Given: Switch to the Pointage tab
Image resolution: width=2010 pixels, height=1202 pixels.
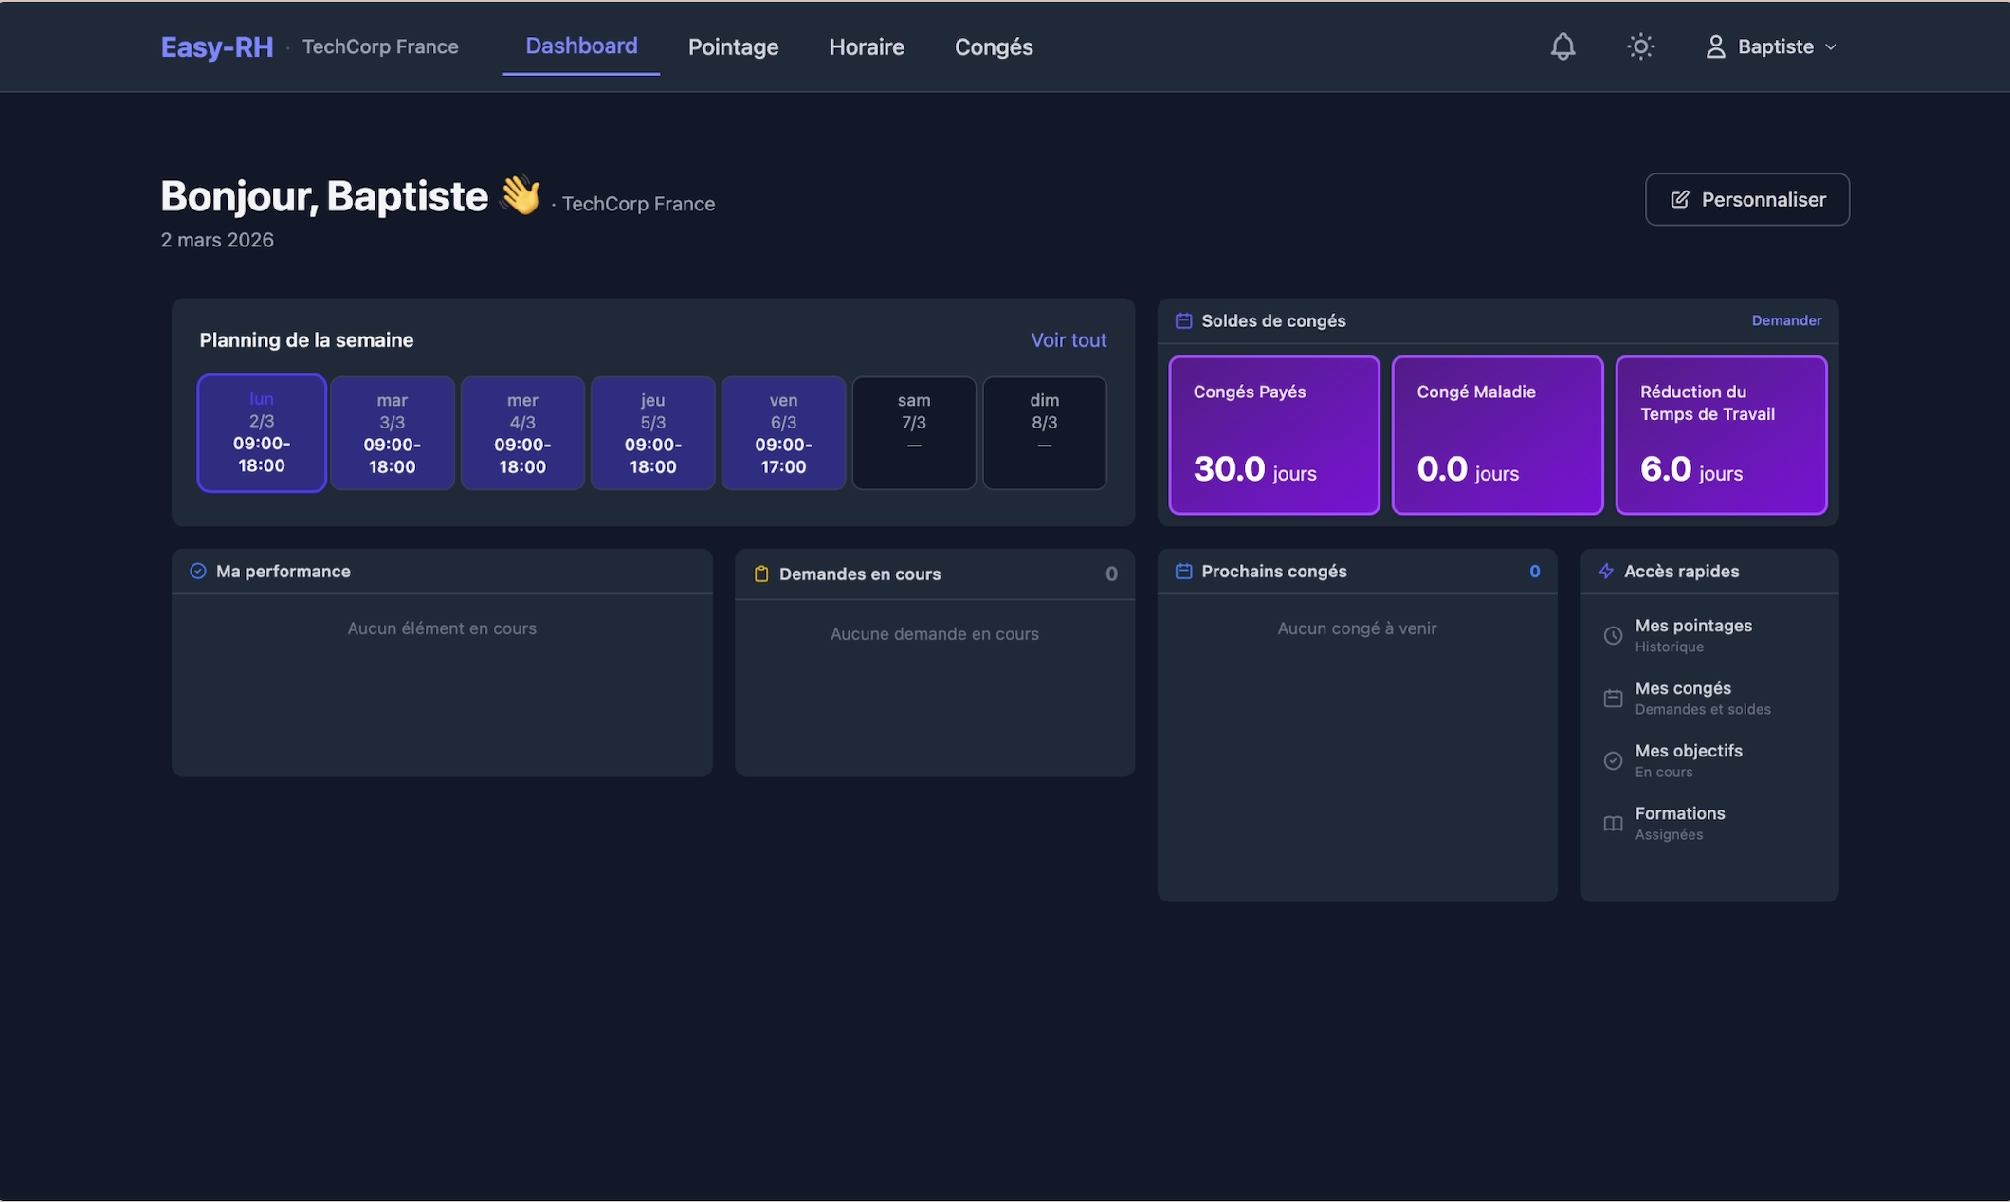Looking at the screenshot, I should click(733, 46).
